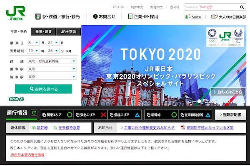This screenshot has height=166, width=250.
Task: Click the blue triangle status for 信越エリア
Action: pos(137,115)
